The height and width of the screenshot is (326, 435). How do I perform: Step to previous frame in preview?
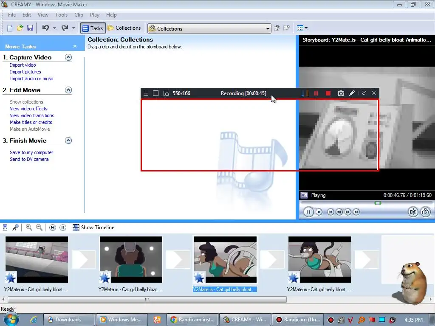tap(339, 212)
